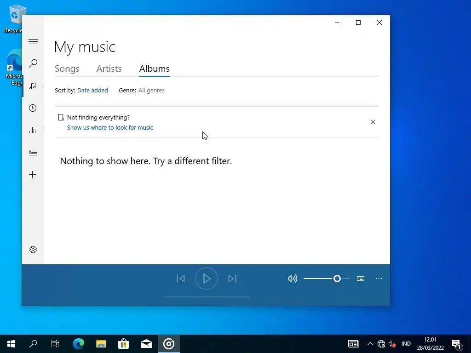Open the Action Center notifications
Viewport: 471px width, 353px height.
[x=457, y=344]
